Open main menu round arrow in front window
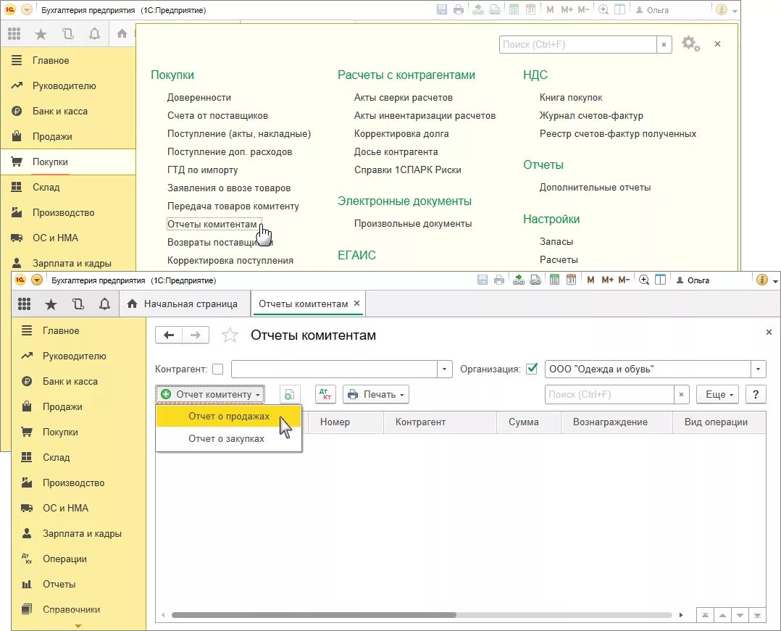Image resolution: width=781 pixels, height=631 pixels. [x=37, y=280]
